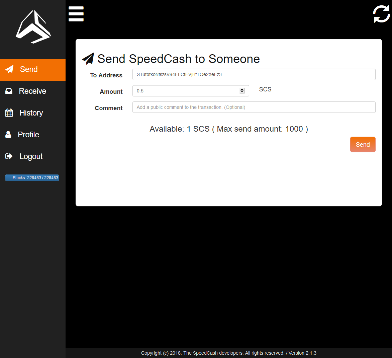Click the 'SCS' currency unit text
This screenshot has width=392, height=358.
pyautogui.click(x=265, y=89)
